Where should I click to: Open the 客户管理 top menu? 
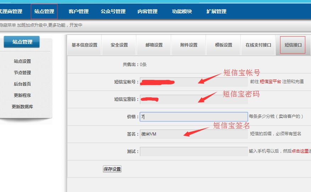coord(78,11)
